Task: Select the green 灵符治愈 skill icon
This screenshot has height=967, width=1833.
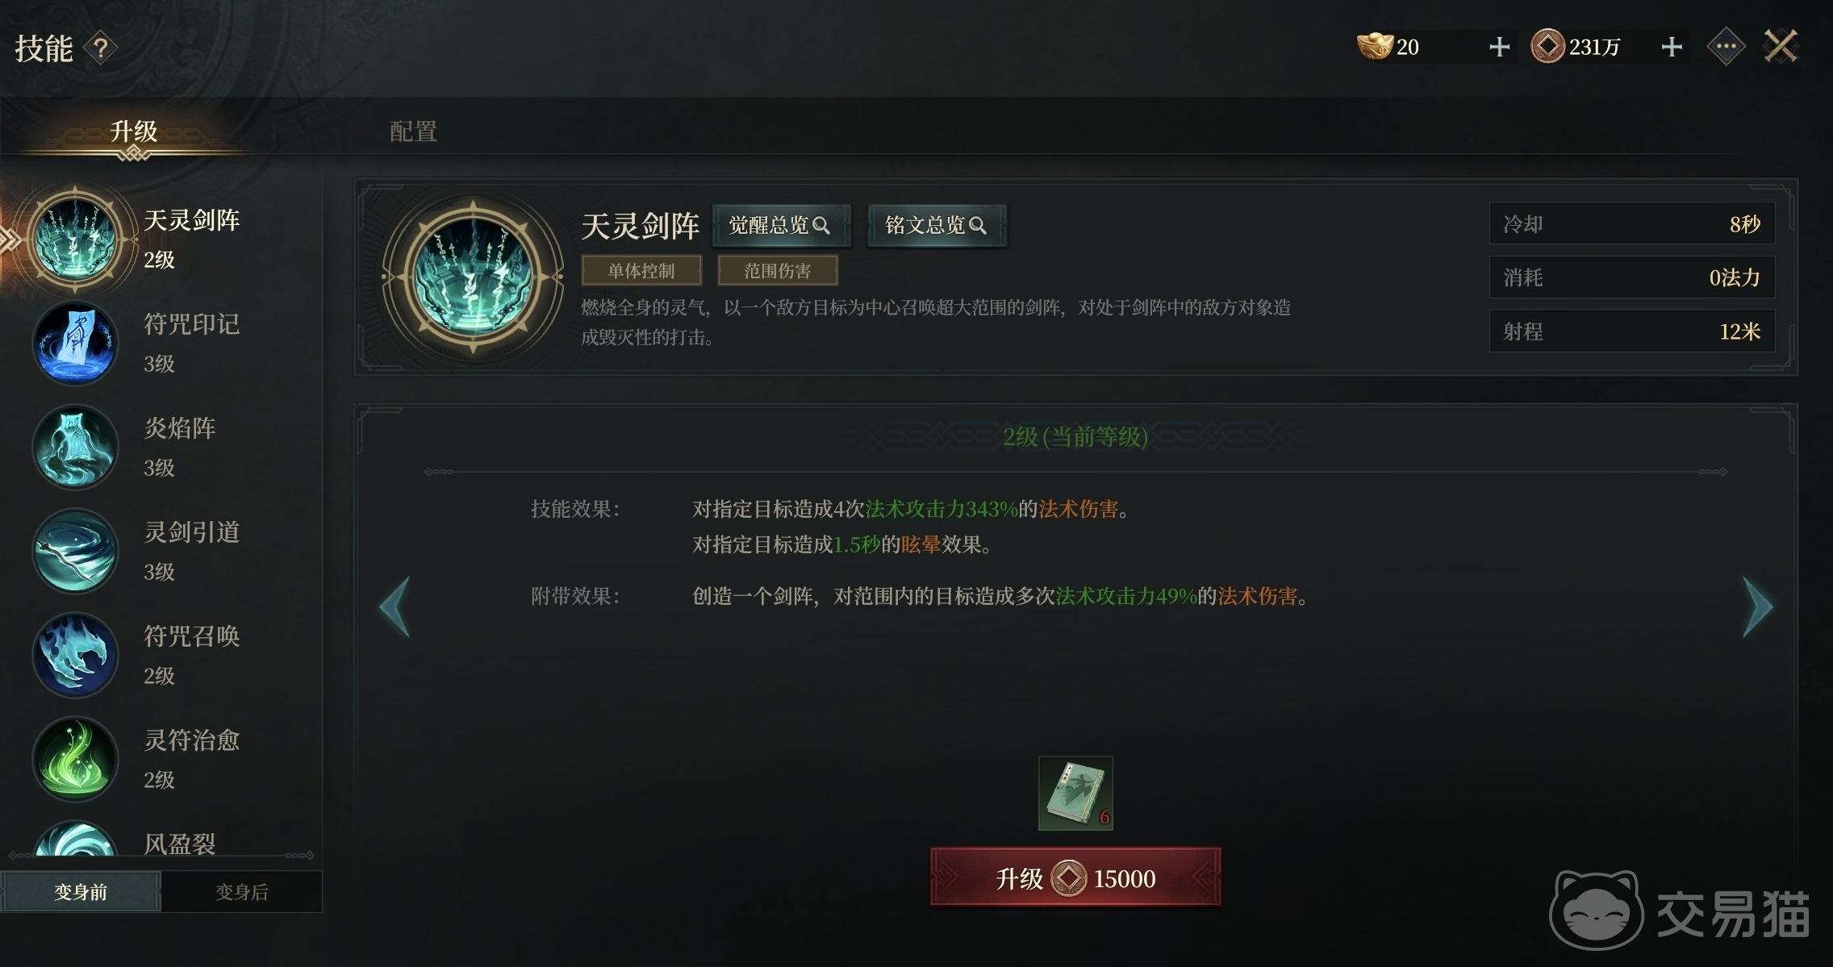Action: point(75,760)
